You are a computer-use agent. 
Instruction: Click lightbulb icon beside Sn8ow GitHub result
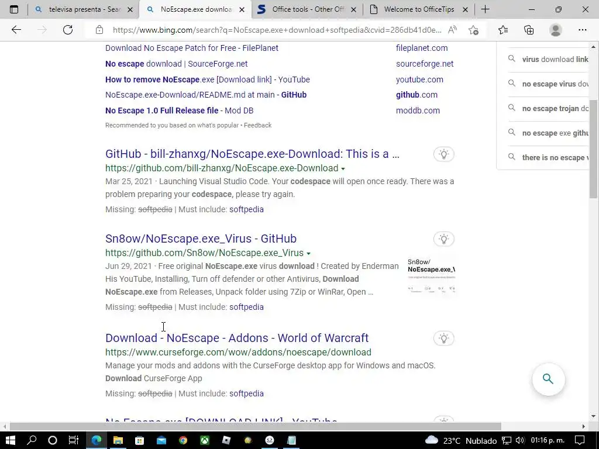coord(443,239)
